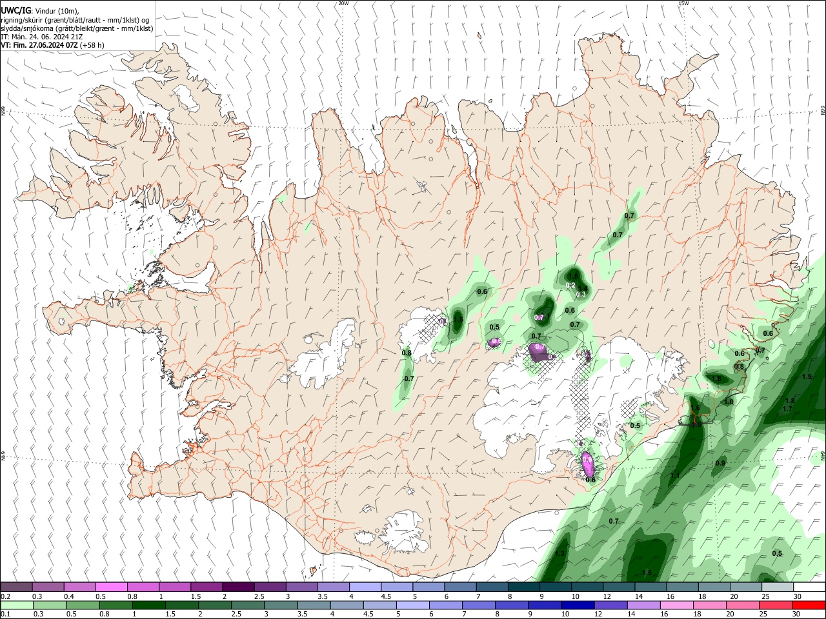
Task: Click the rigning/skúrir legend description line
Action: coord(76,20)
